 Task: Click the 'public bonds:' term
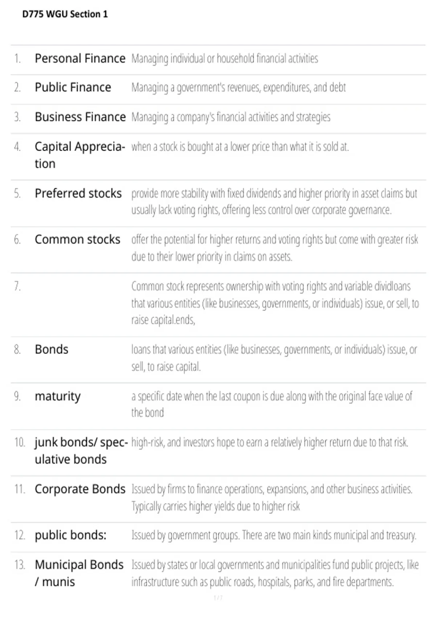tap(70, 535)
